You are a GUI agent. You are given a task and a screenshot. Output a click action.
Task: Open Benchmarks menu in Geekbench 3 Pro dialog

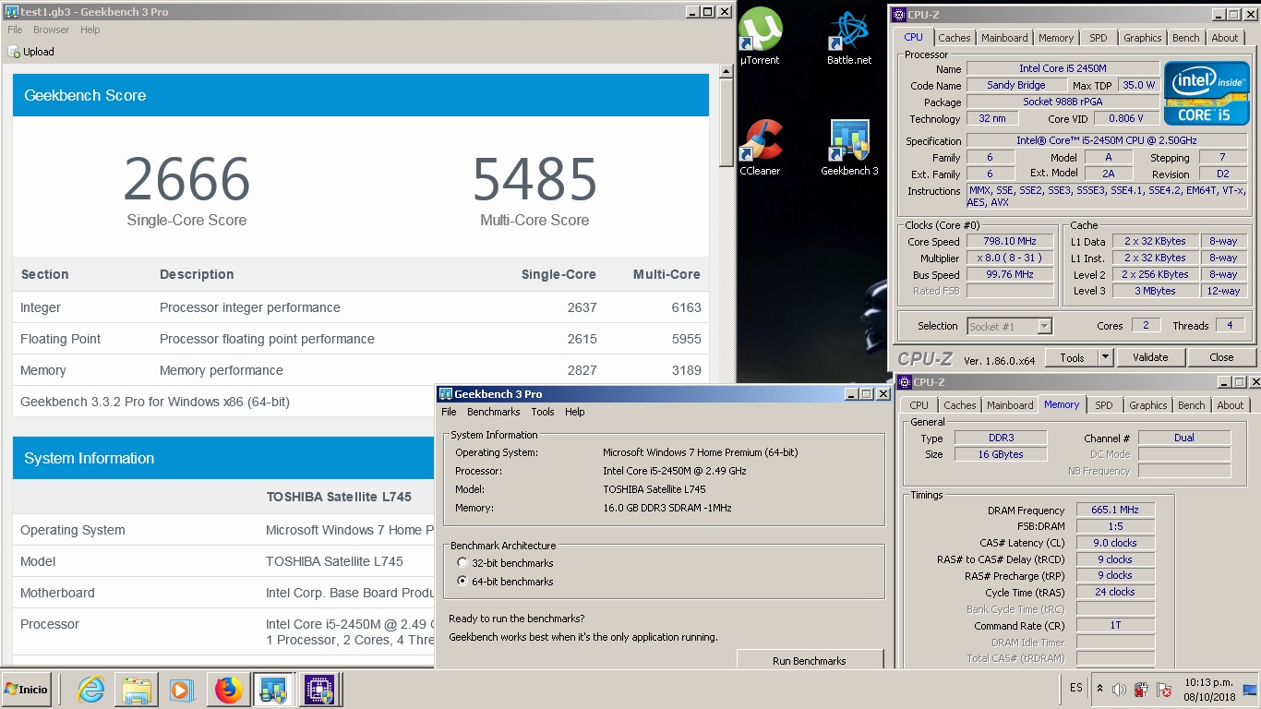(494, 412)
